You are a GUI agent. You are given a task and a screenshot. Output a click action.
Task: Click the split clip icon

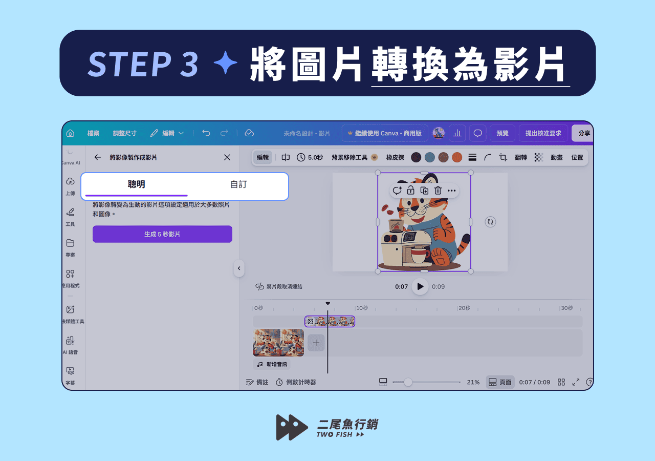286,157
